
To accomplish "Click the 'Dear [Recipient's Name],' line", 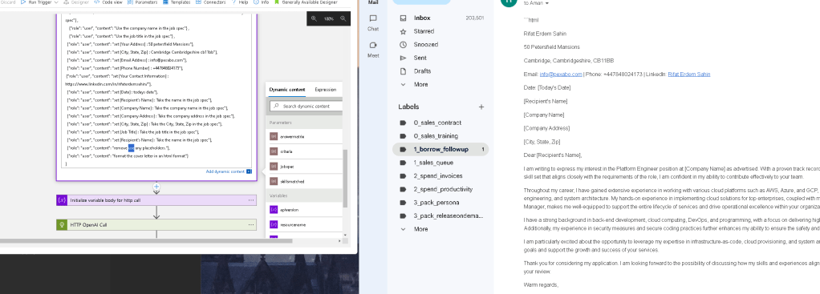I will tap(553, 155).
